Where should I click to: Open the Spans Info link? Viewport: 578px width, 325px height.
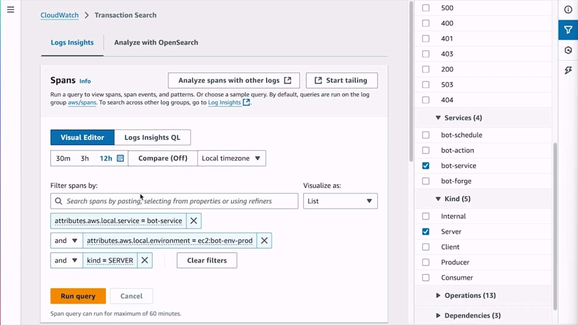(x=85, y=81)
